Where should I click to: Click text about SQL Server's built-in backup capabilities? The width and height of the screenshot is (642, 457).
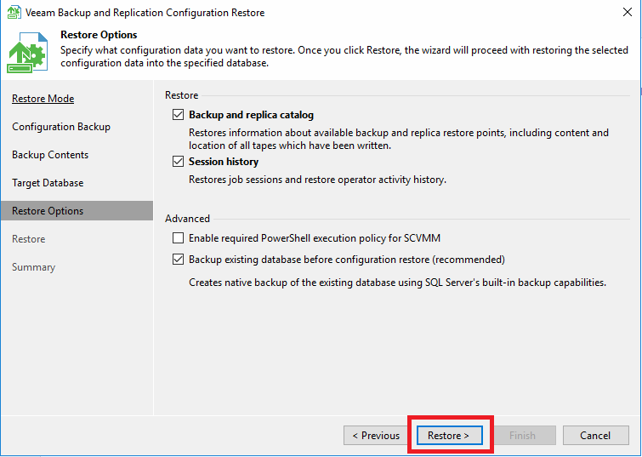point(398,283)
